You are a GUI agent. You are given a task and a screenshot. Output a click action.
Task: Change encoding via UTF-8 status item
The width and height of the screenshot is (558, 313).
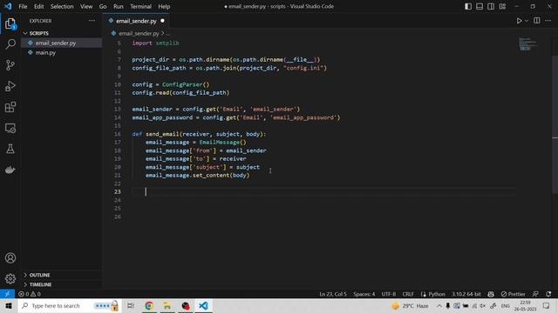(x=389, y=294)
